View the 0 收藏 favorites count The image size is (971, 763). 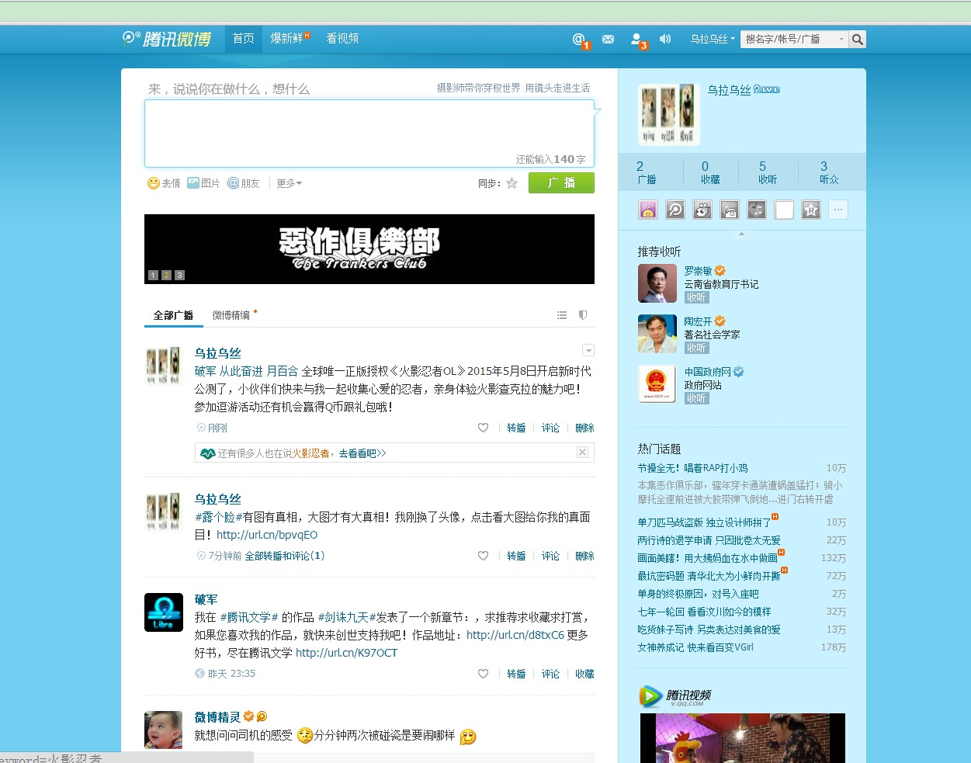(x=709, y=172)
